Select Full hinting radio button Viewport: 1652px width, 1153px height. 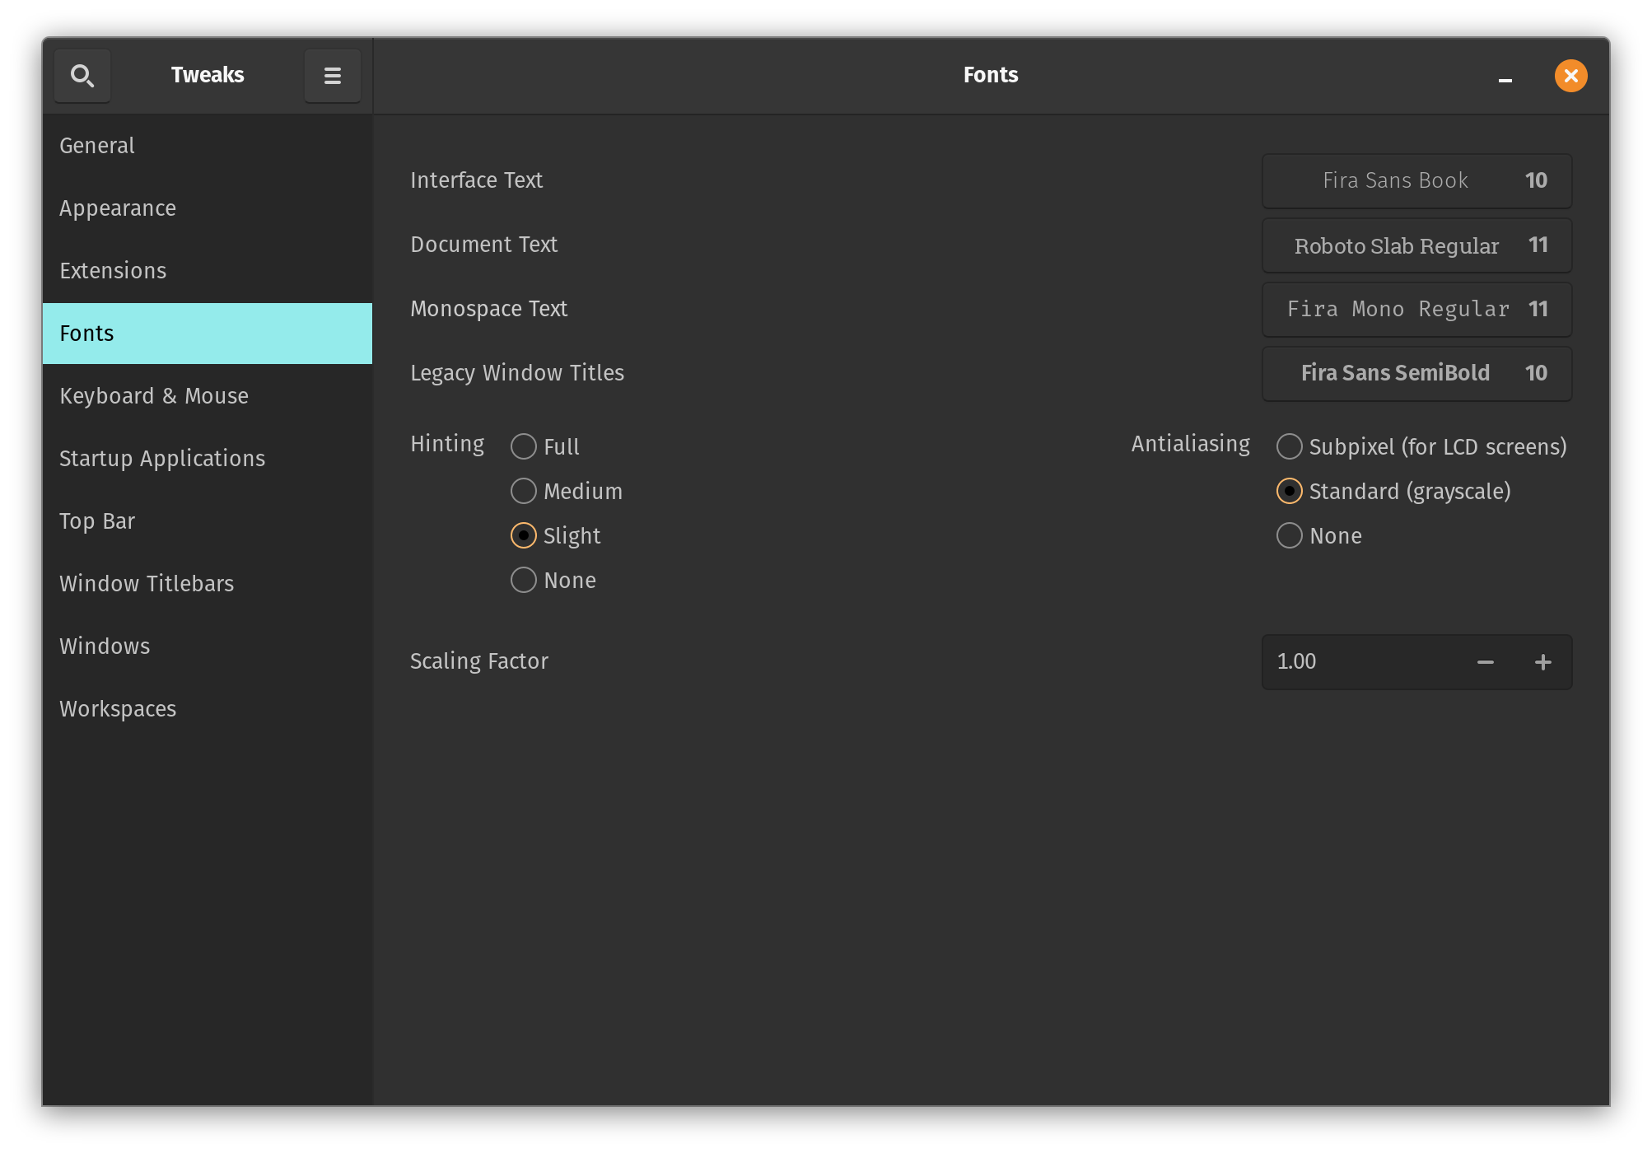point(544,446)
